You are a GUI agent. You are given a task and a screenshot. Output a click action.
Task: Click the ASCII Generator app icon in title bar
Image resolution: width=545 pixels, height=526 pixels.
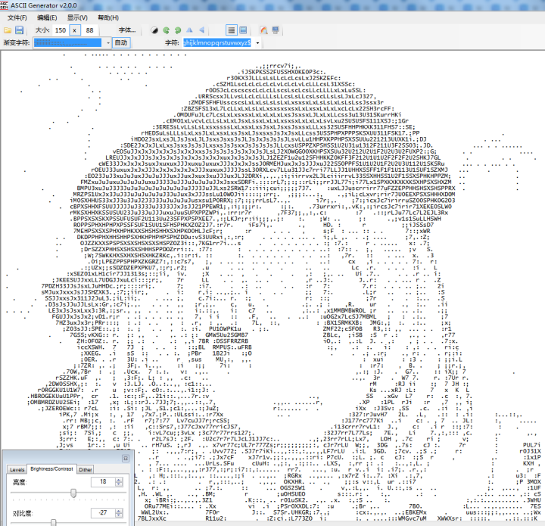click(x=5, y=5)
